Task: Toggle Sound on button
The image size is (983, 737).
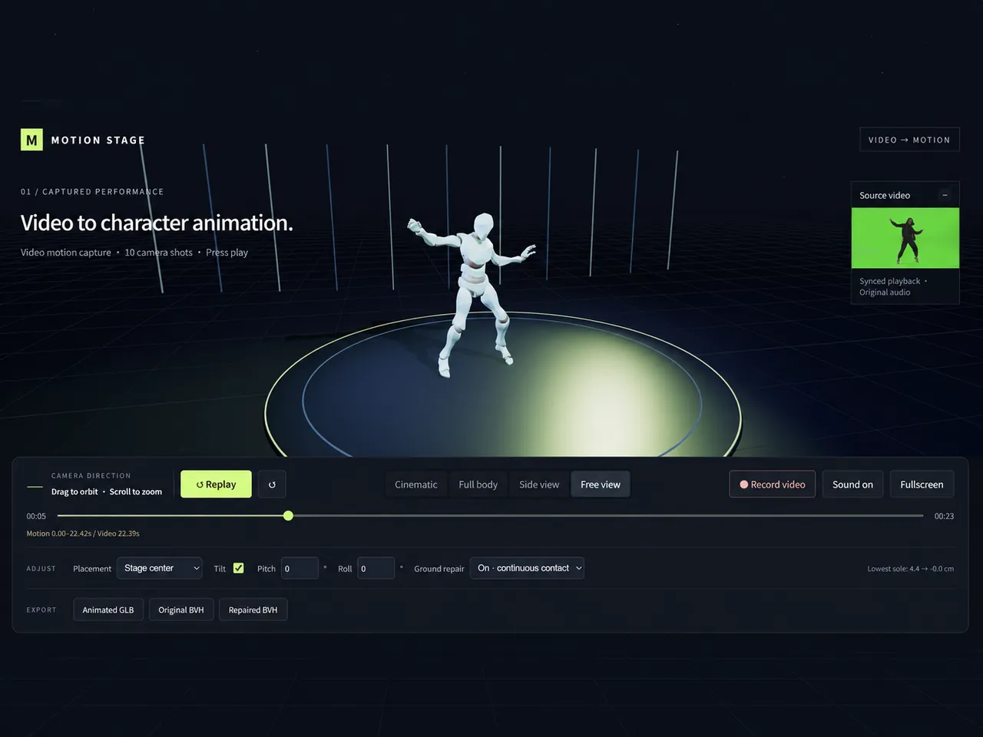Action: click(x=852, y=484)
